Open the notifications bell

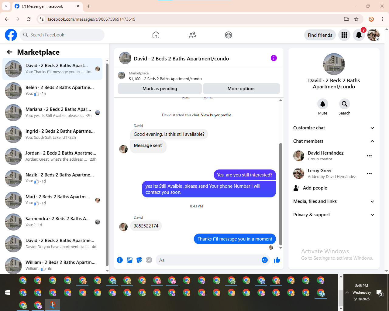point(359,35)
